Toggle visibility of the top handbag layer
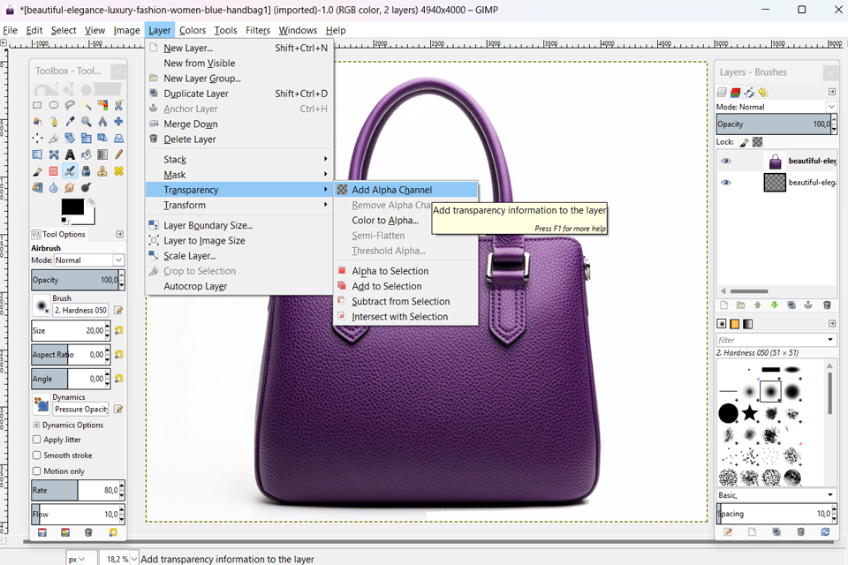This screenshot has width=848, height=565. tap(726, 162)
